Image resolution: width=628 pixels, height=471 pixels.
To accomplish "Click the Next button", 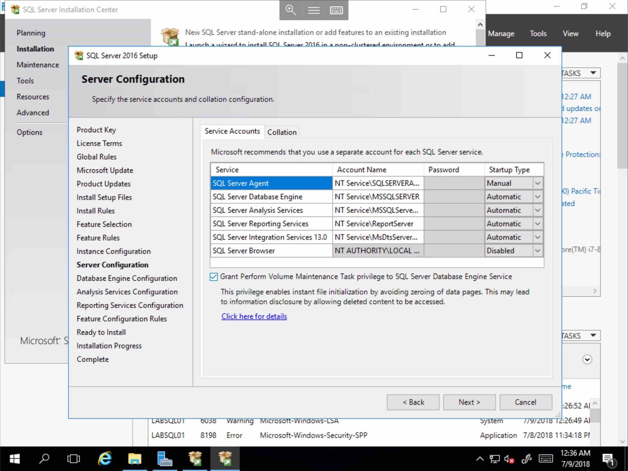I will [x=469, y=402].
